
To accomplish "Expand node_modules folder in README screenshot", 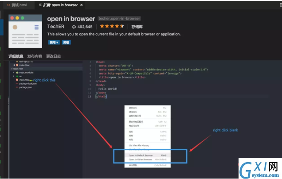I will [14, 73].
